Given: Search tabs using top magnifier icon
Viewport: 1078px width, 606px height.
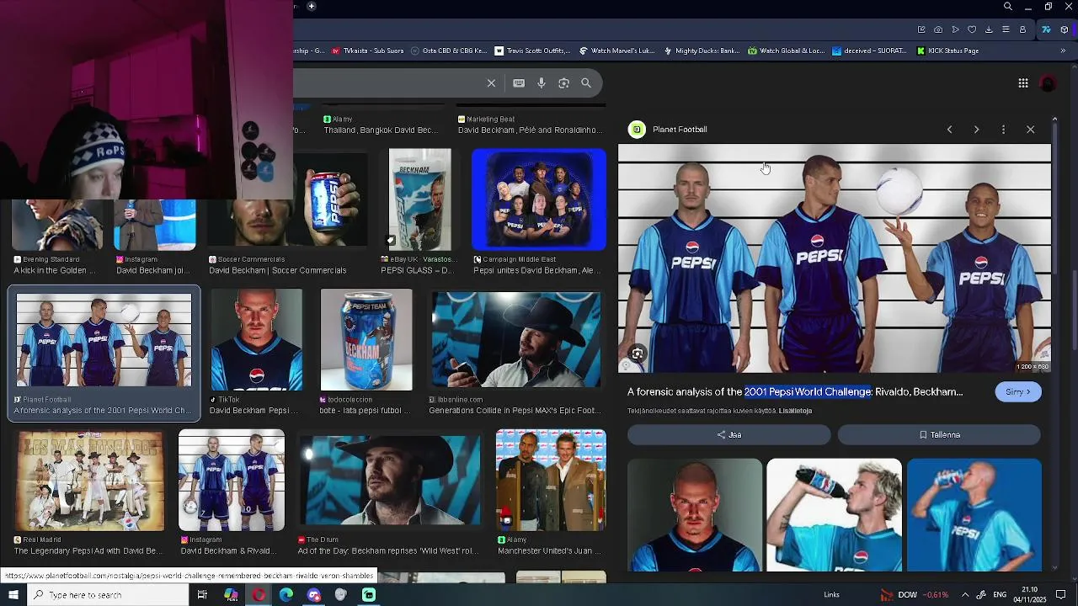Looking at the screenshot, I should click(1007, 7).
